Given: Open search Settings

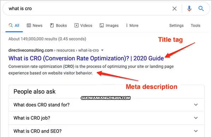Looking at the screenshot, I should pos(176,25).
